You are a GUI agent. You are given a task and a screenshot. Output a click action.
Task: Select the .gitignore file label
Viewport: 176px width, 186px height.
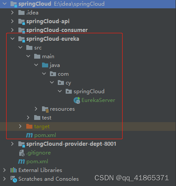point(39,153)
